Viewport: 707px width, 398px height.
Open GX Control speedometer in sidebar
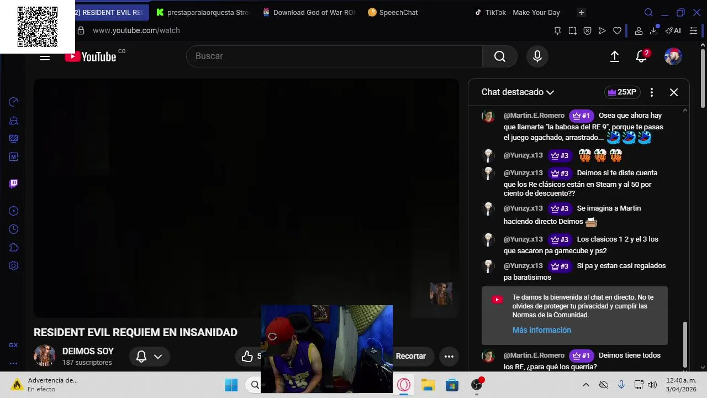[14, 102]
